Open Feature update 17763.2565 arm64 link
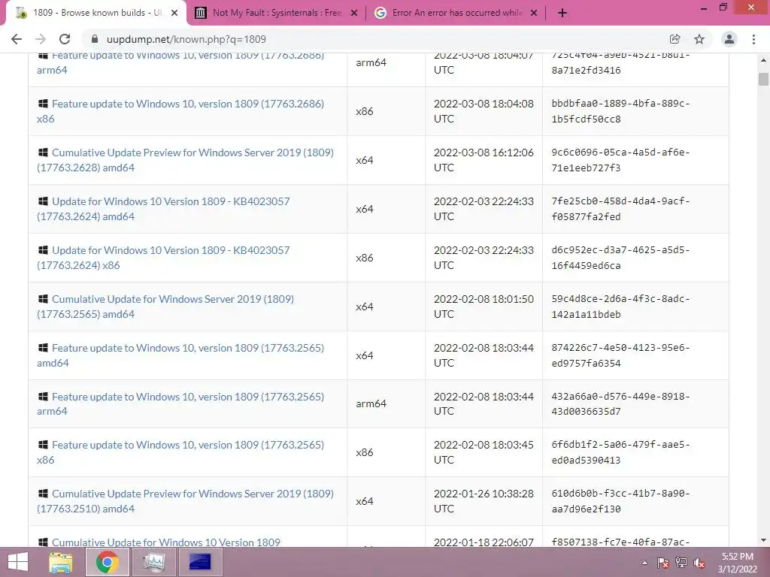This screenshot has height=577, width=770. [x=180, y=403]
